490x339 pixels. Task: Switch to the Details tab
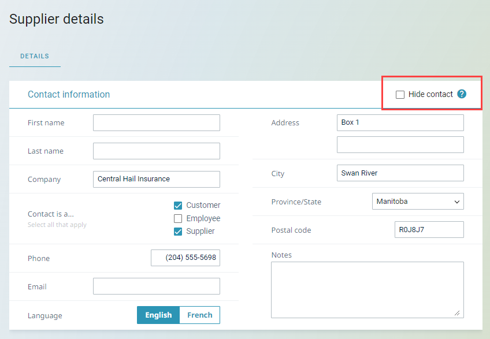click(x=35, y=57)
